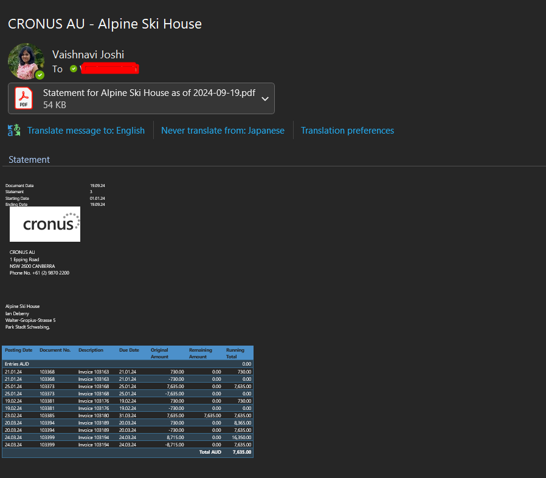Click the Document Date label
The height and width of the screenshot is (478, 546).
click(x=19, y=186)
